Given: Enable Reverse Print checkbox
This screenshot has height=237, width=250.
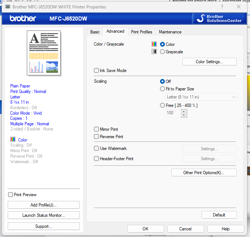Looking at the screenshot, I should click(x=96, y=136).
